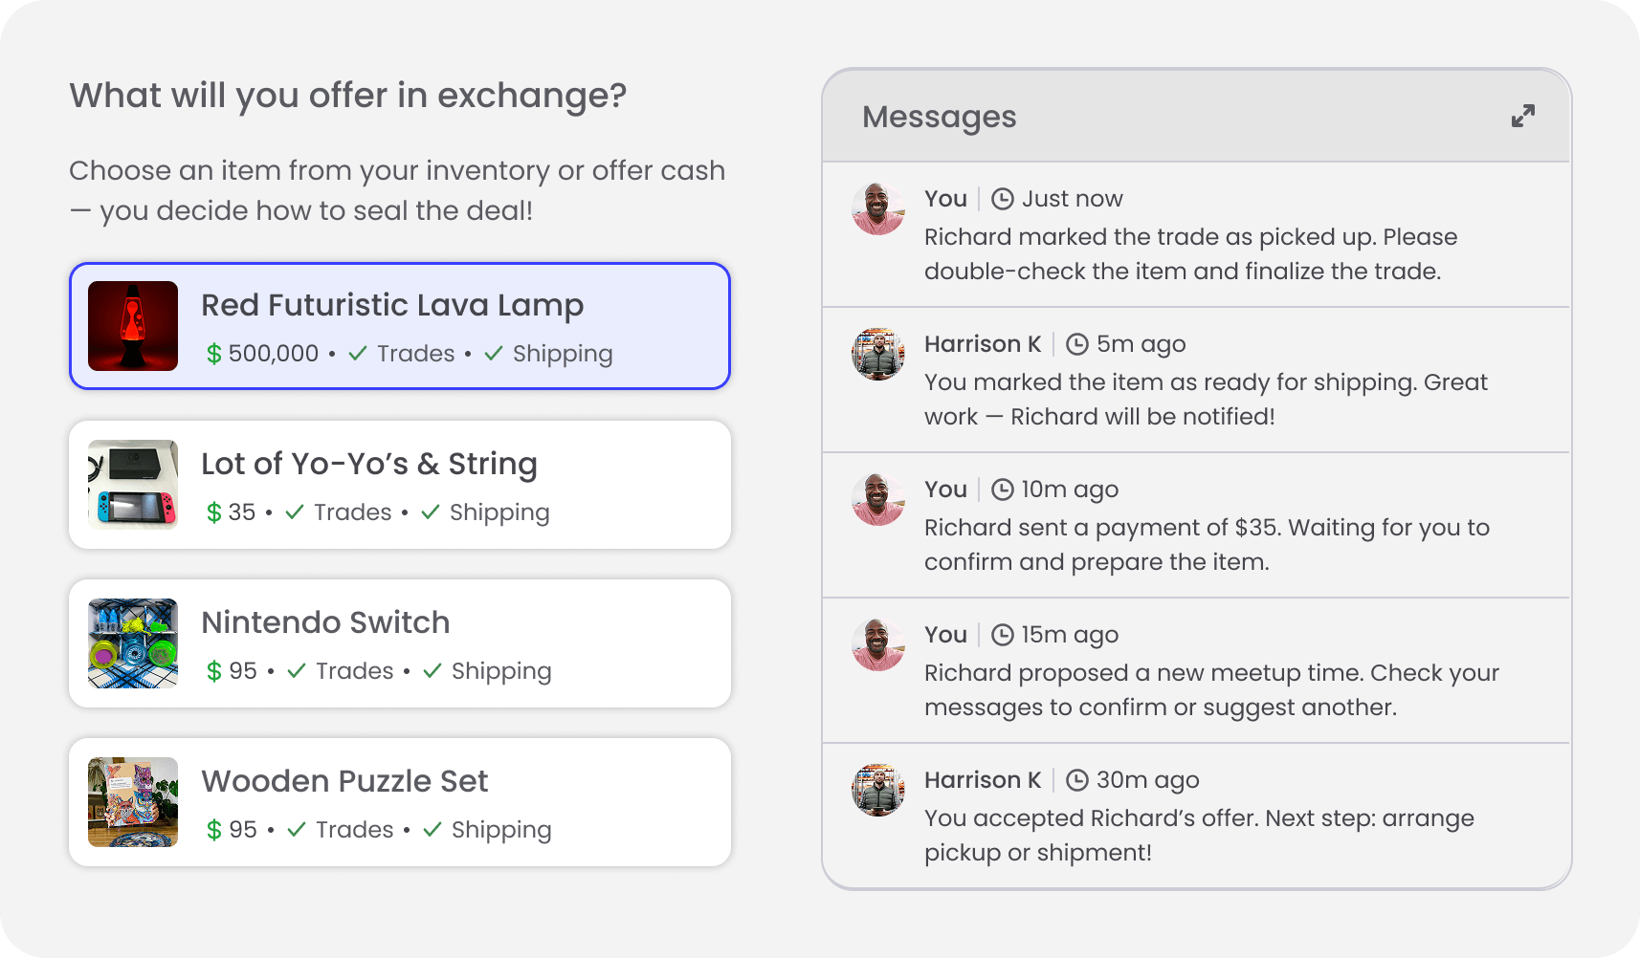This screenshot has height=958, width=1640.
Task: Click the clock icon beside 15m ago
Action: point(1002,635)
